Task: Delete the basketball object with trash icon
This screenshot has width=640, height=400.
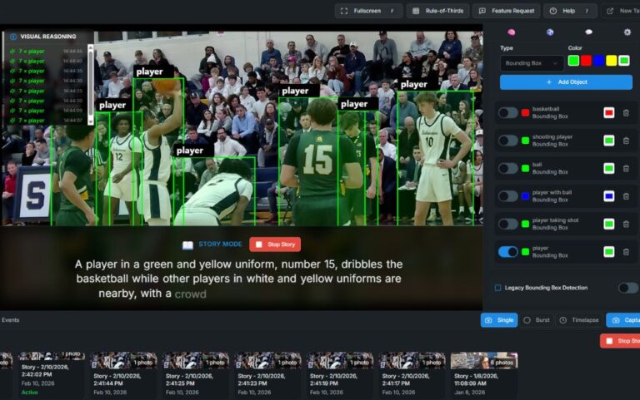Action: click(627, 113)
